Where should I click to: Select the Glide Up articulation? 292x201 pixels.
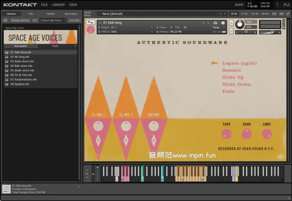pyautogui.click(x=233, y=77)
